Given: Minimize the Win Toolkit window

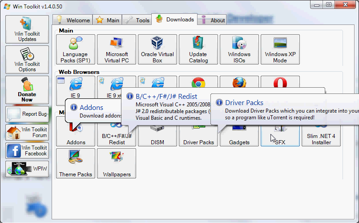Looking at the screenshot, I should point(317,4).
